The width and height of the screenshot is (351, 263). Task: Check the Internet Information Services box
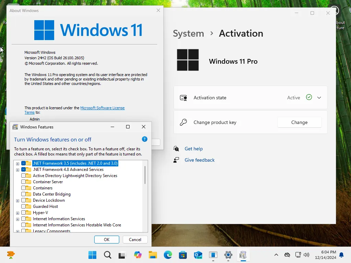pos(23,219)
